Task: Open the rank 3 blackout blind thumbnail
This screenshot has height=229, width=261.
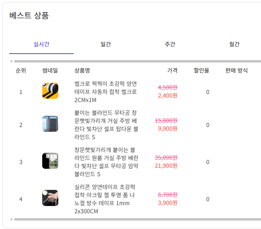Action: point(50,161)
